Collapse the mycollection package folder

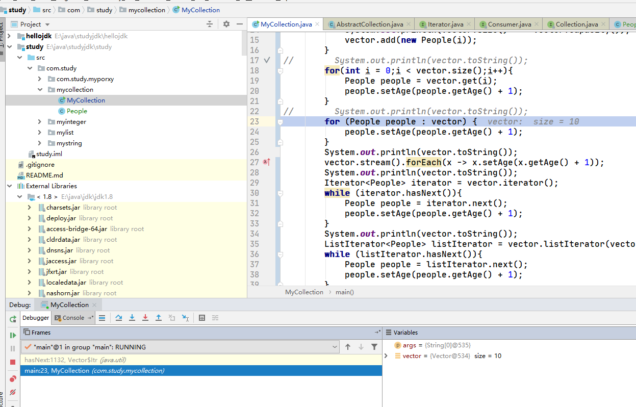point(40,90)
